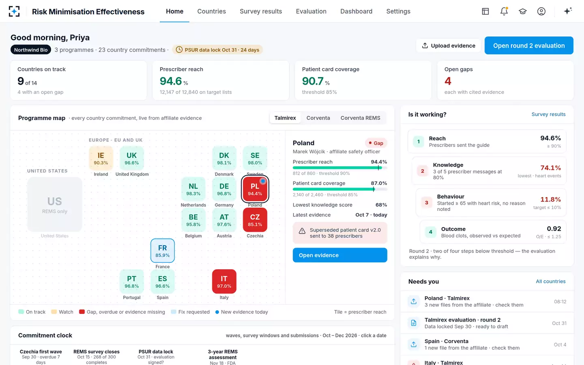Click the upload icon beside Poland · Talmirex

pyautogui.click(x=414, y=301)
